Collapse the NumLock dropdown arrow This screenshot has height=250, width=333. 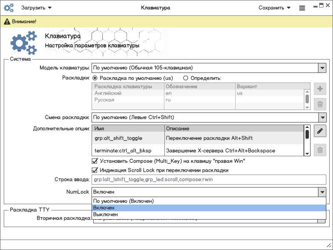[322, 192]
